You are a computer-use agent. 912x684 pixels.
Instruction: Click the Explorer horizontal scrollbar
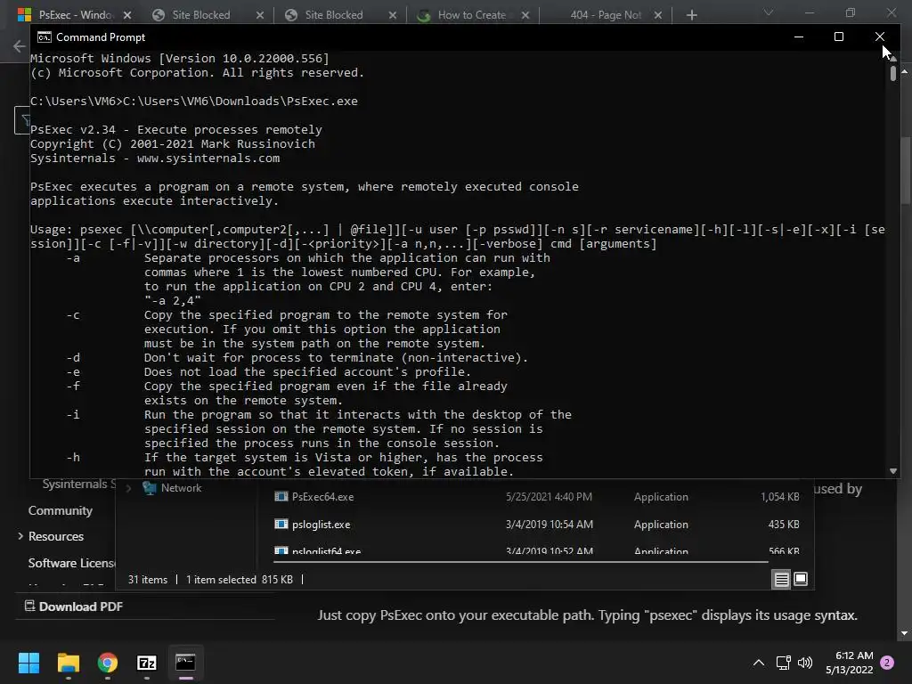[521, 562]
